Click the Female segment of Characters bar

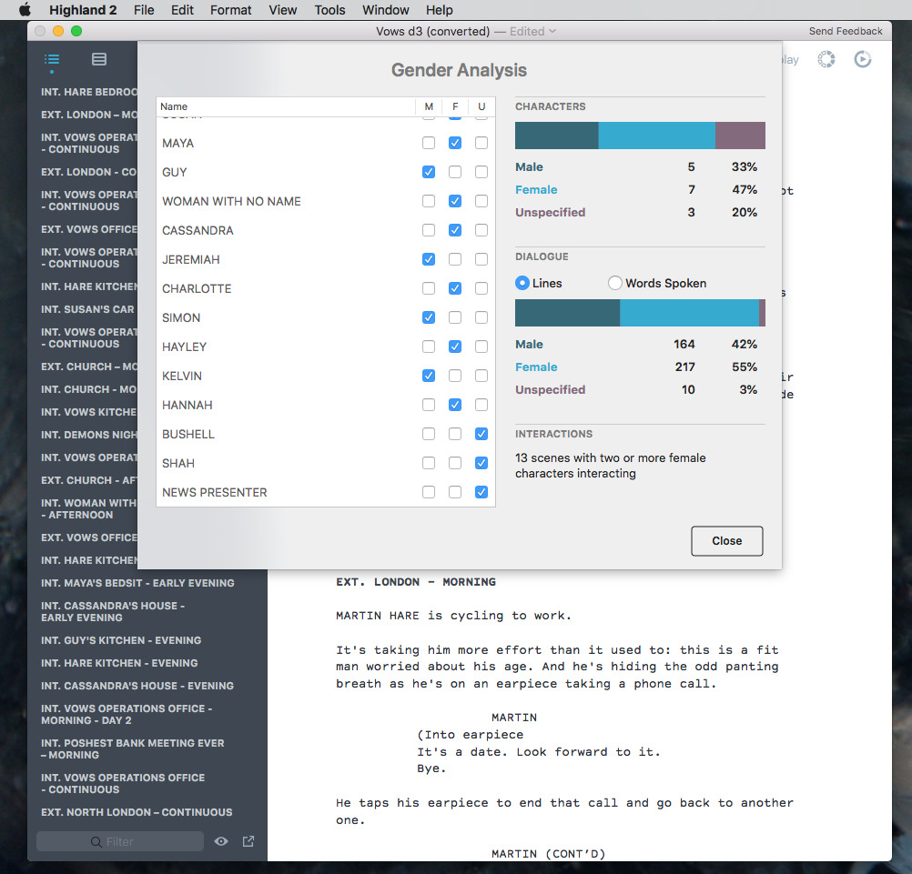tap(656, 136)
